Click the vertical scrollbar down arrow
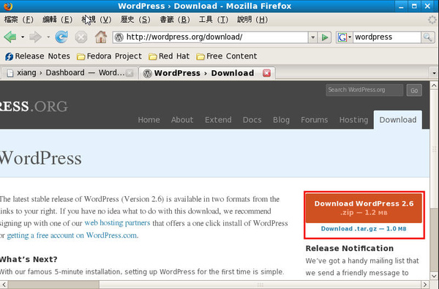The image size is (439, 289). coord(434,276)
